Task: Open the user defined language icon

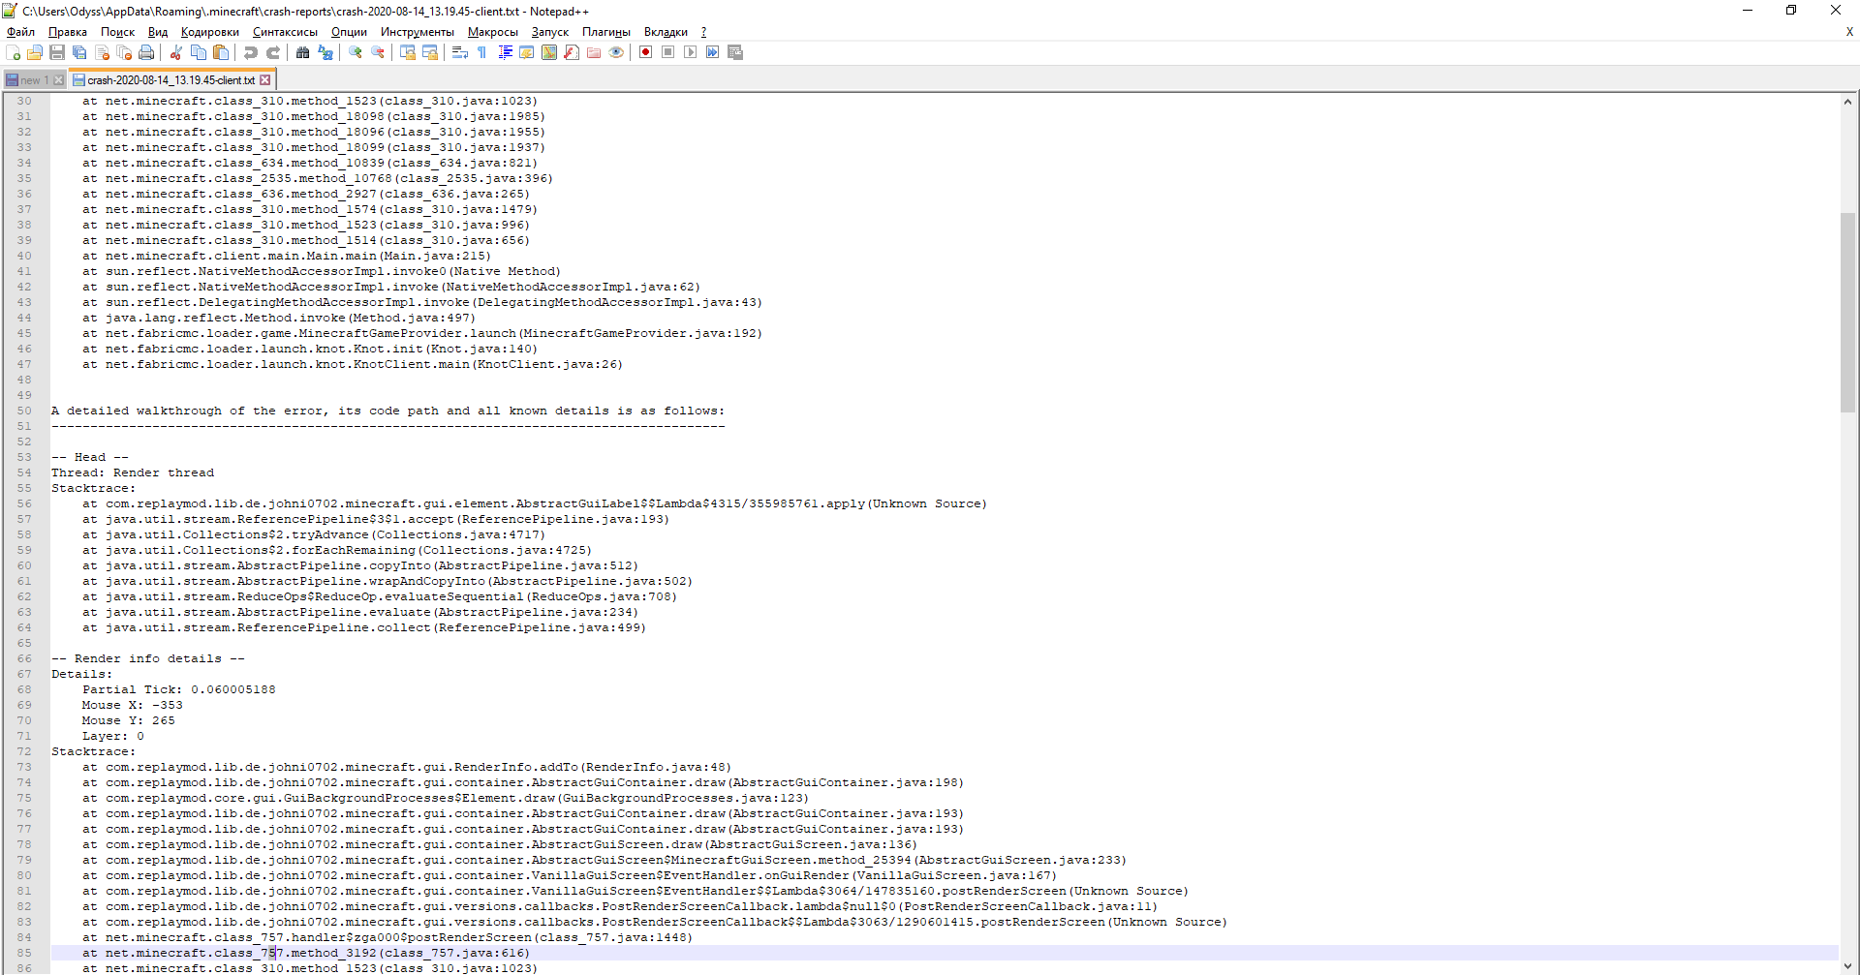Action: 527,52
